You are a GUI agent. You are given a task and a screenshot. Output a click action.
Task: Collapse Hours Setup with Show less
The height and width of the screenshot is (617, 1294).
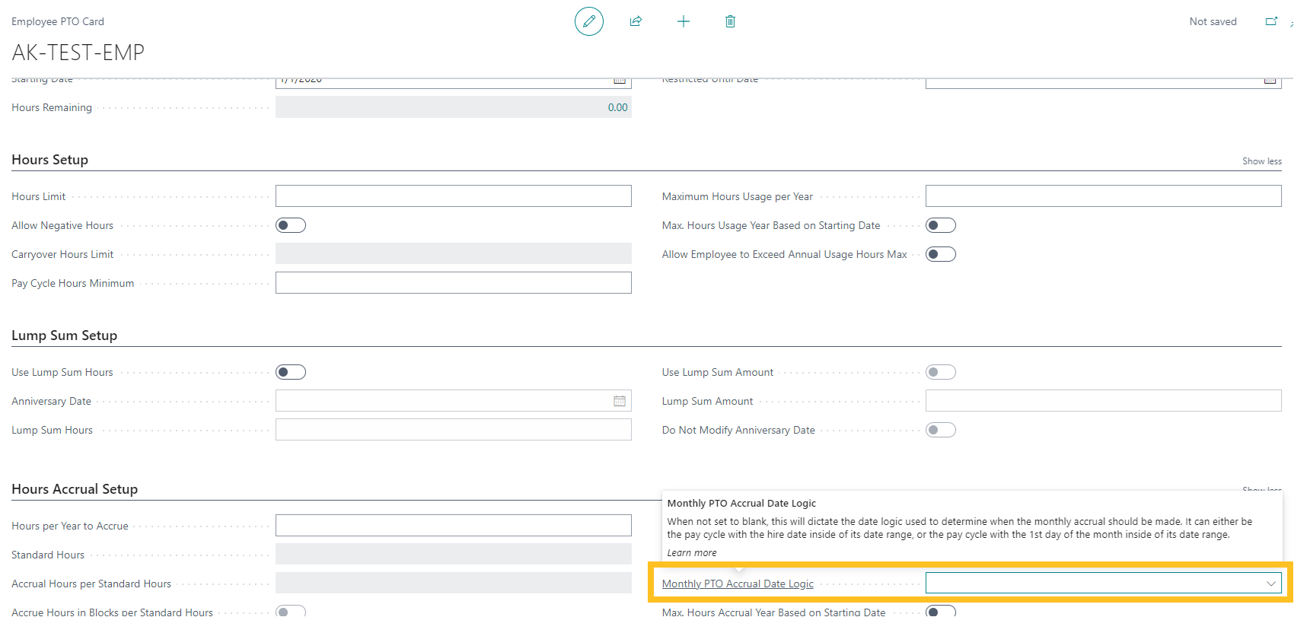pos(1261,161)
